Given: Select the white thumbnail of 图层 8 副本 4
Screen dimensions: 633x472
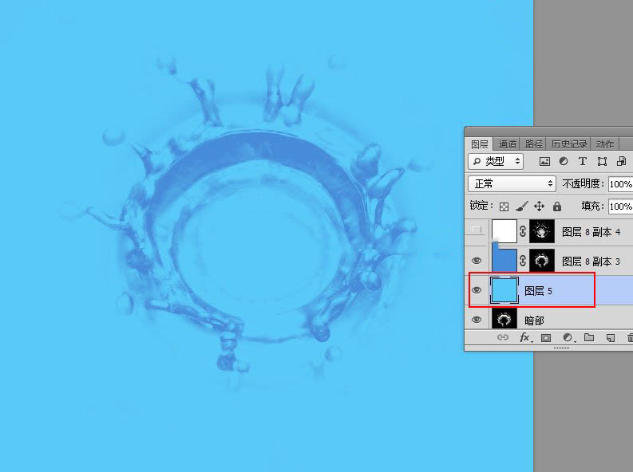Looking at the screenshot, I should [x=504, y=231].
